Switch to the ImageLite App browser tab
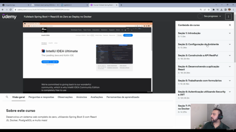 [x=15, y=5]
